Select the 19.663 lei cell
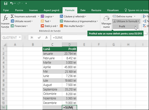 point(69,80)
